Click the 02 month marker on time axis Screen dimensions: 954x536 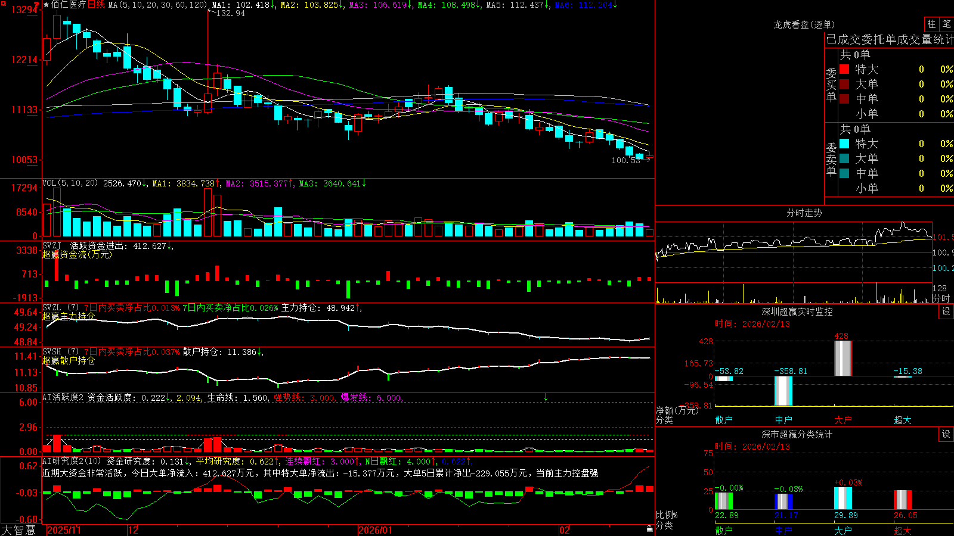[x=565, y=530]
